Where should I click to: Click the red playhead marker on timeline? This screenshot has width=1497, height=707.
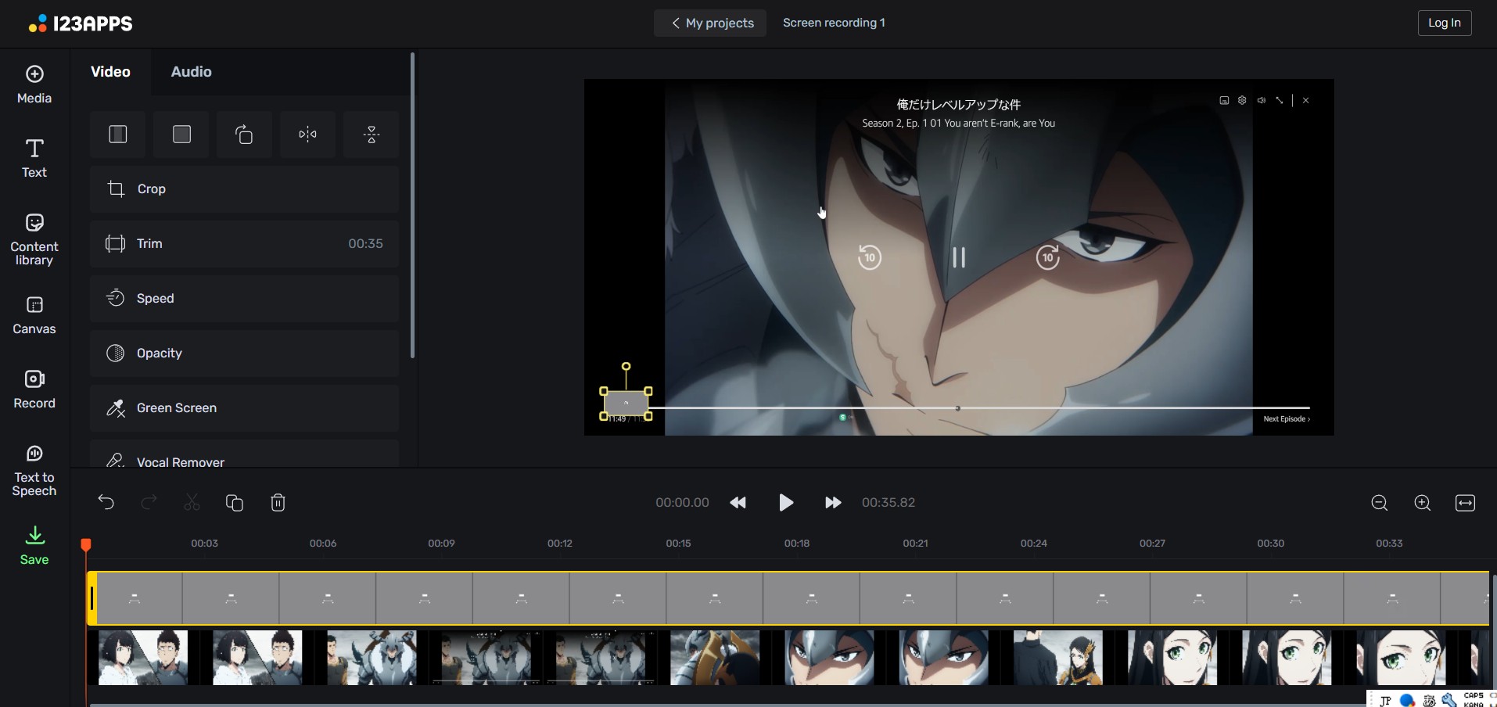[86, 544]
